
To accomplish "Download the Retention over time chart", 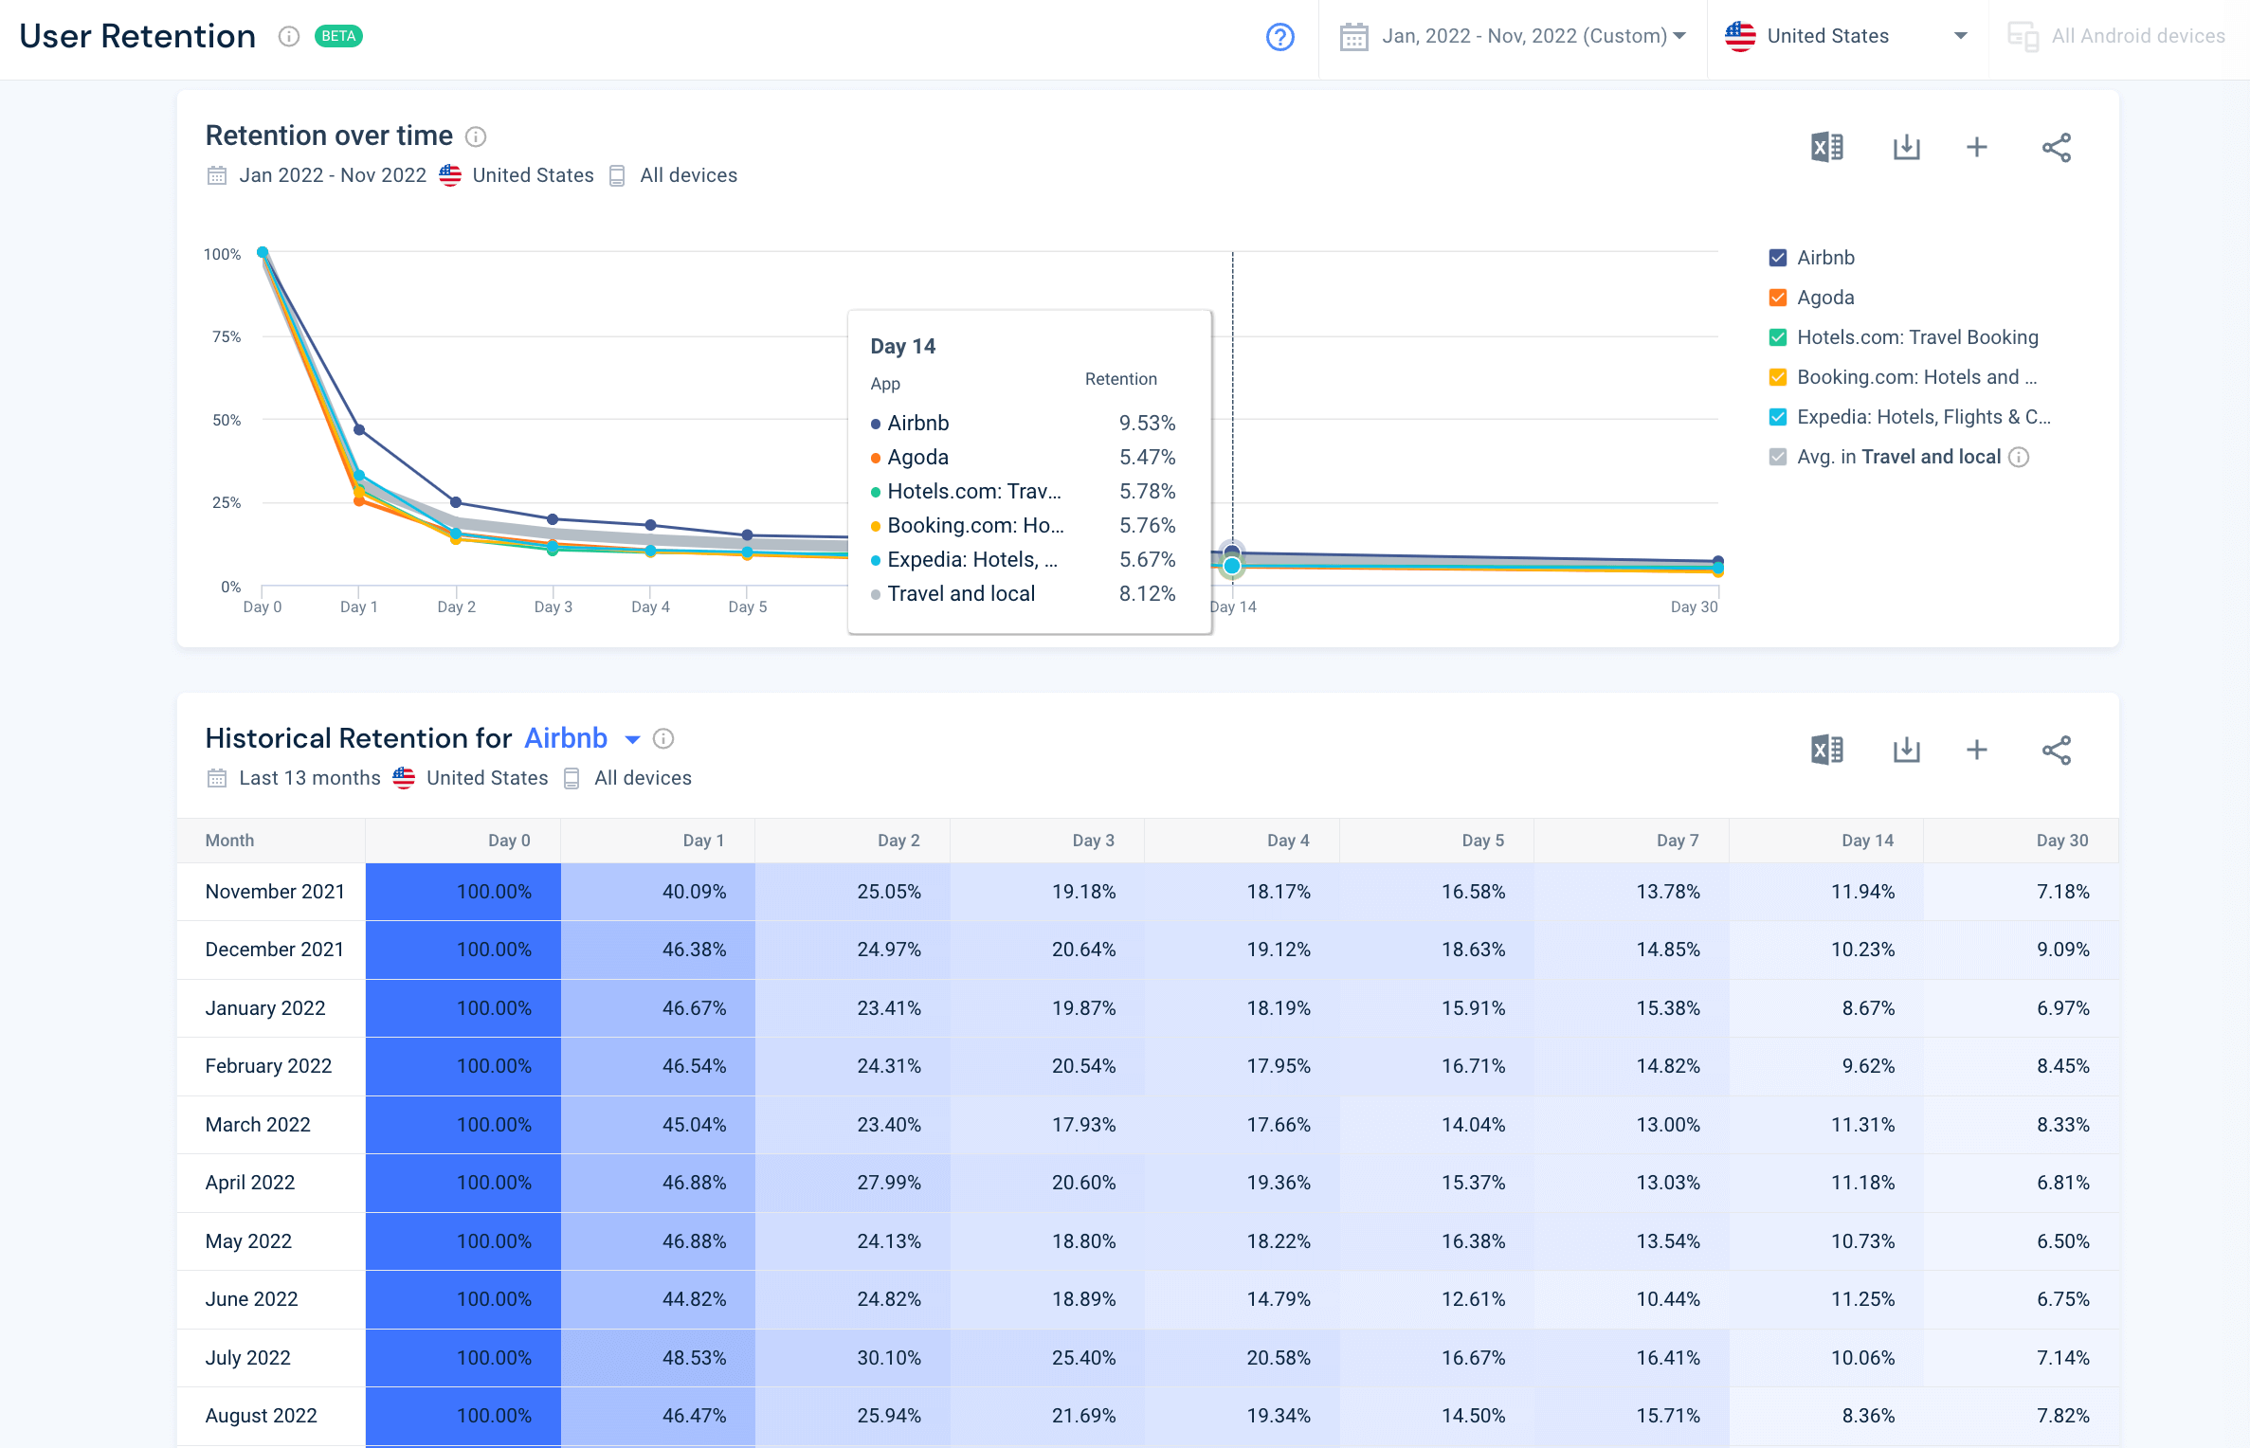I will click(1906, 147).
